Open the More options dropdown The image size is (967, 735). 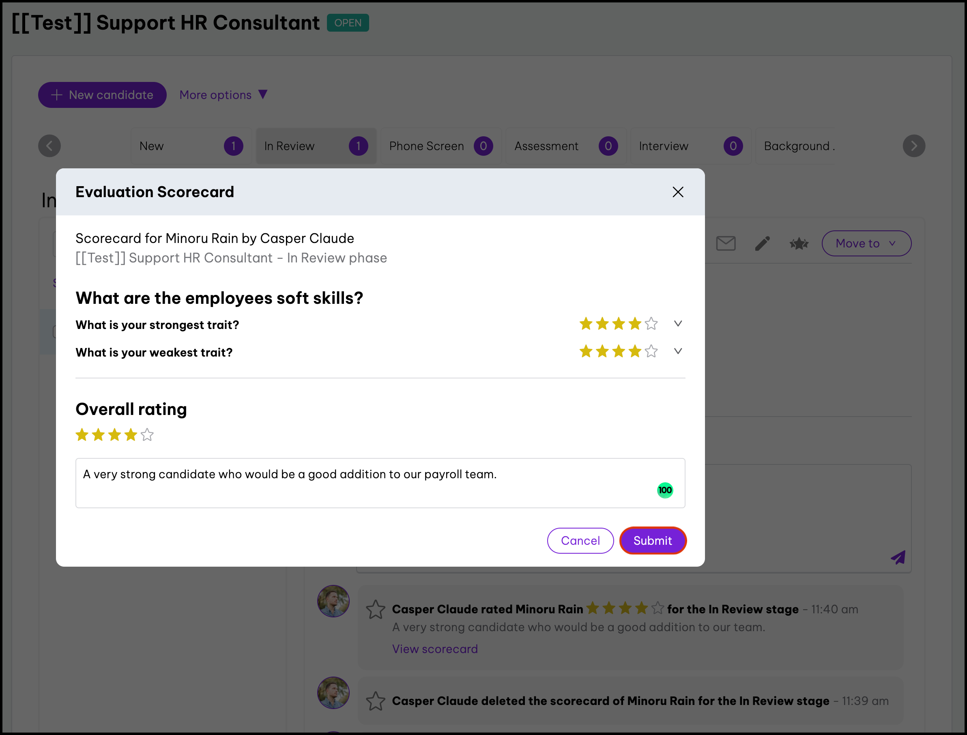[223, 95]
